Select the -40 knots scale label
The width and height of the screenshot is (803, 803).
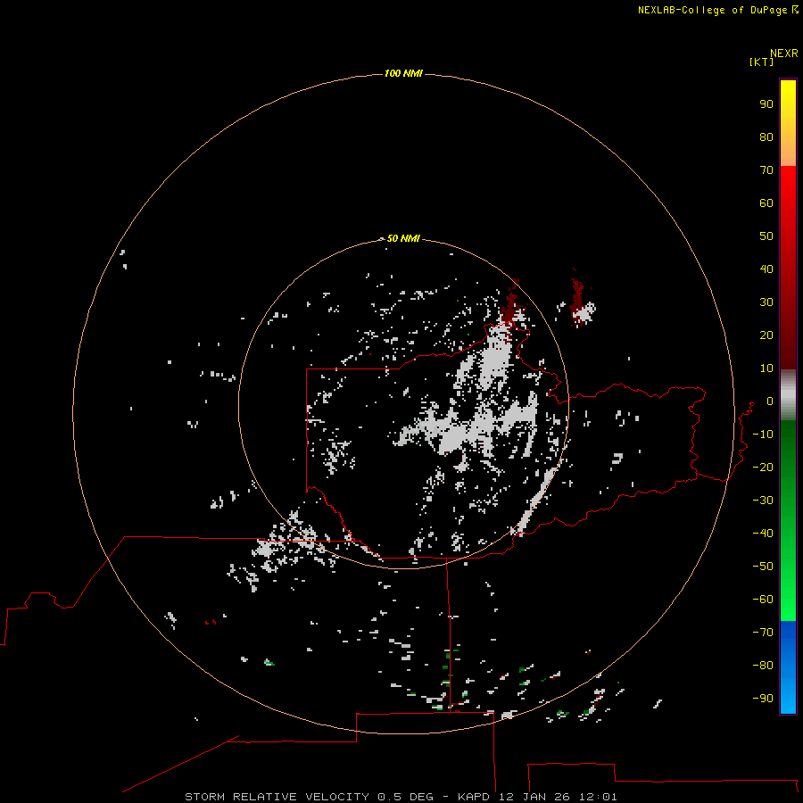[x=763, y=534]
